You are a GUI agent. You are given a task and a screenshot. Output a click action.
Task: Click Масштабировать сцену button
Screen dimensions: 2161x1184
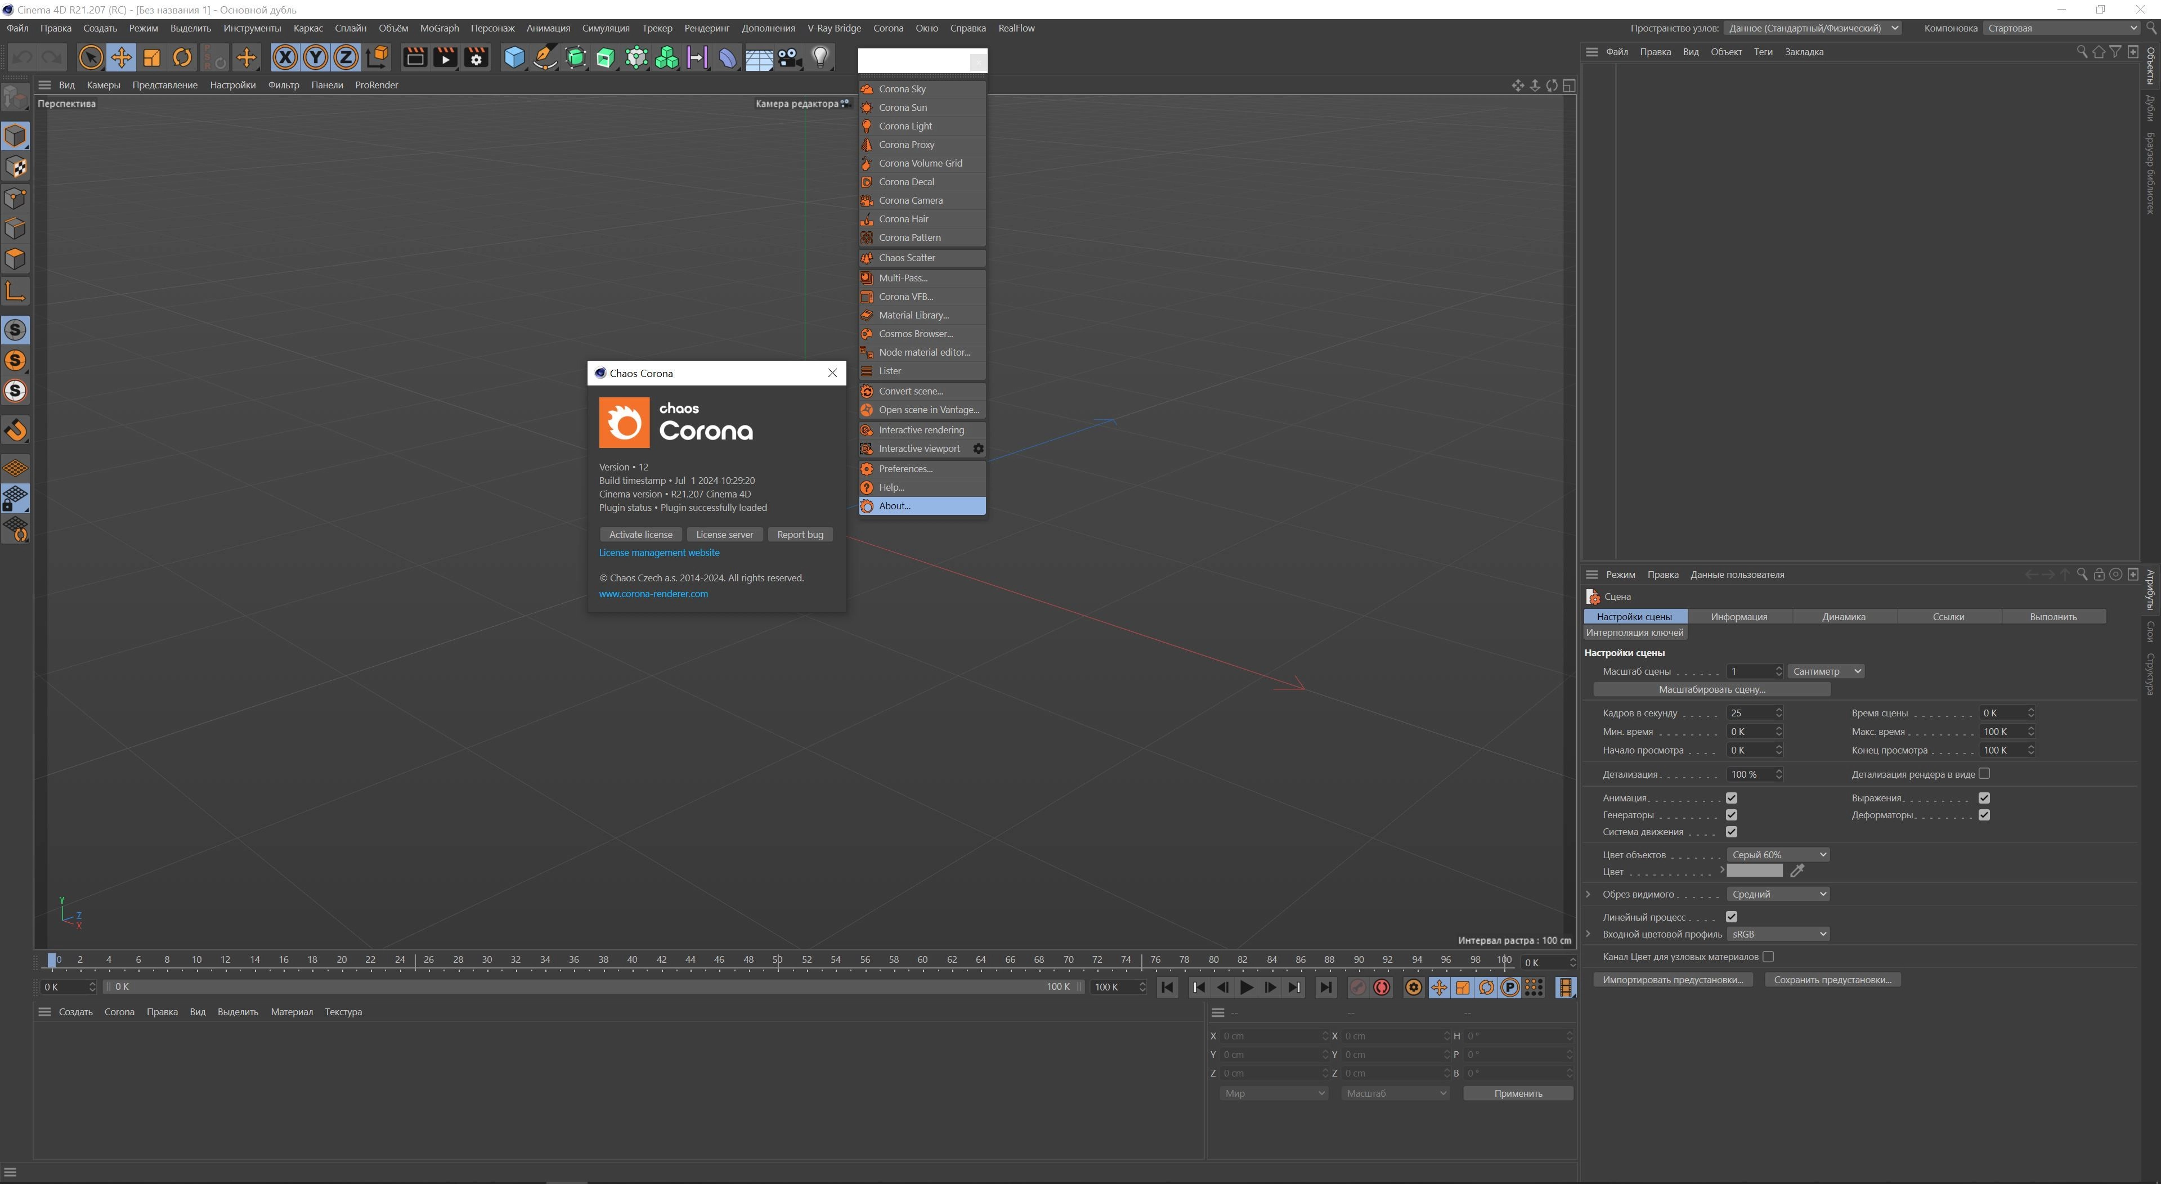click(1711, 690)
